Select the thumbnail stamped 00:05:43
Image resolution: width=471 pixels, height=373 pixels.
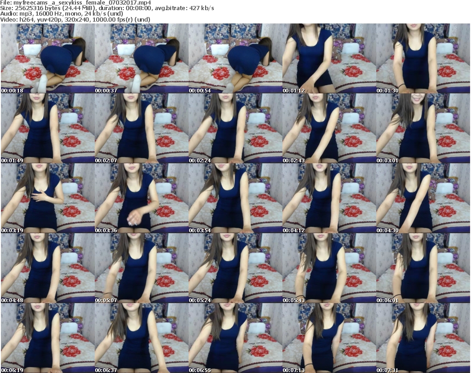329,269
